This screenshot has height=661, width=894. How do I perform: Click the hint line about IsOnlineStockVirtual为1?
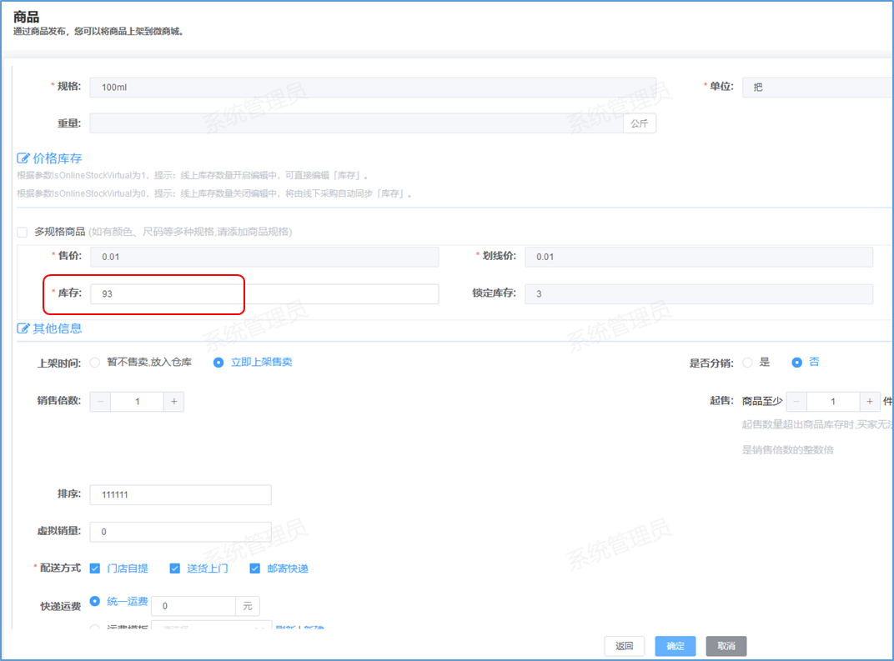point(193,176)
